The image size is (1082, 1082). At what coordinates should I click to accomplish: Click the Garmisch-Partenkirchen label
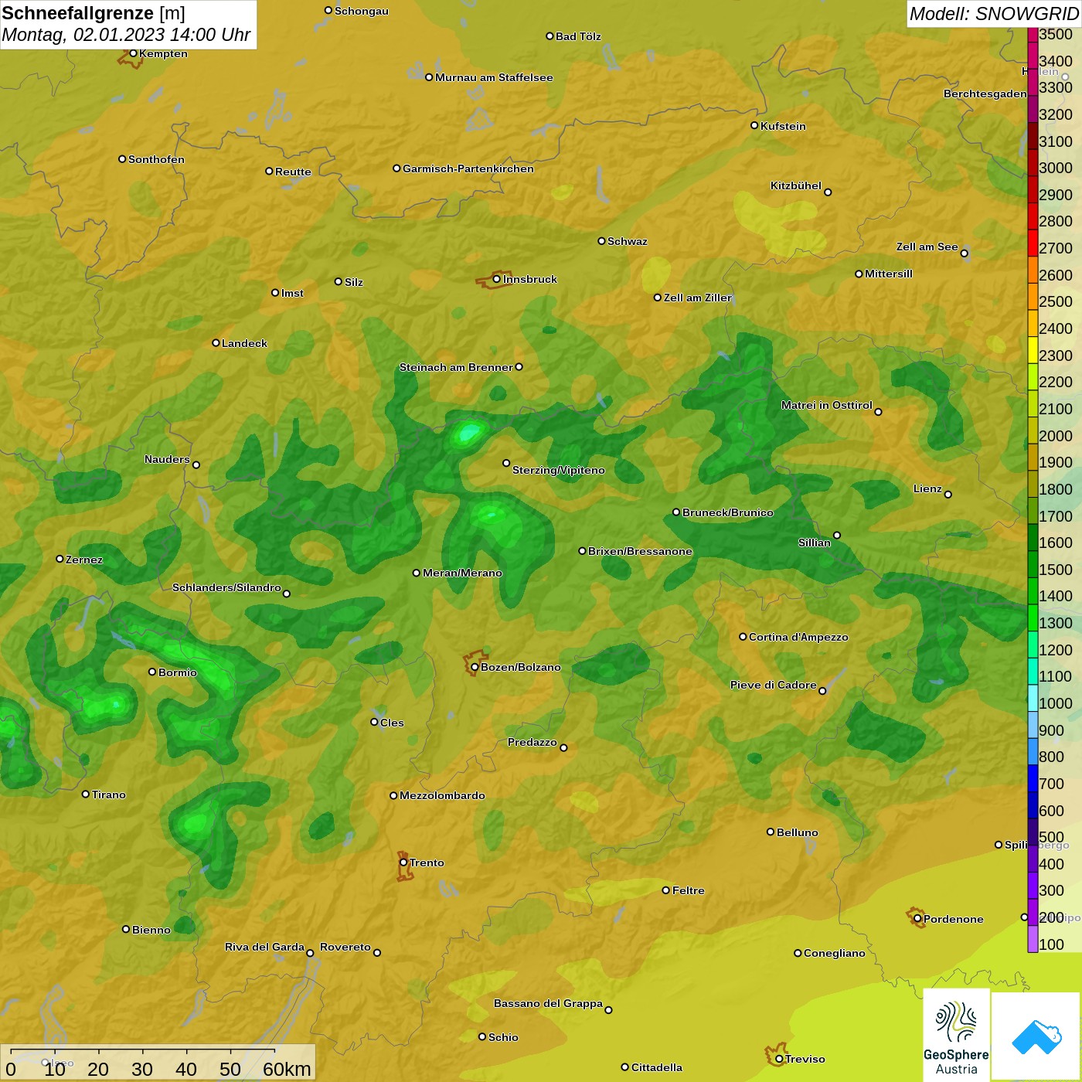point(468,168)
